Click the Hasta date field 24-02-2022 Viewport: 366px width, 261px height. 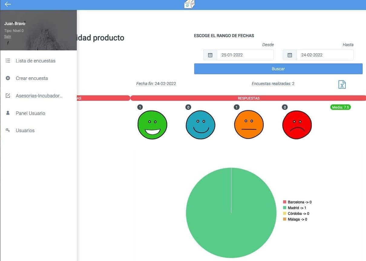point(325,55)
